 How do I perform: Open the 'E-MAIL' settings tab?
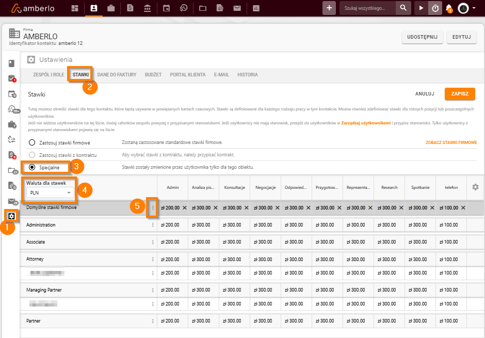(221, 74)
